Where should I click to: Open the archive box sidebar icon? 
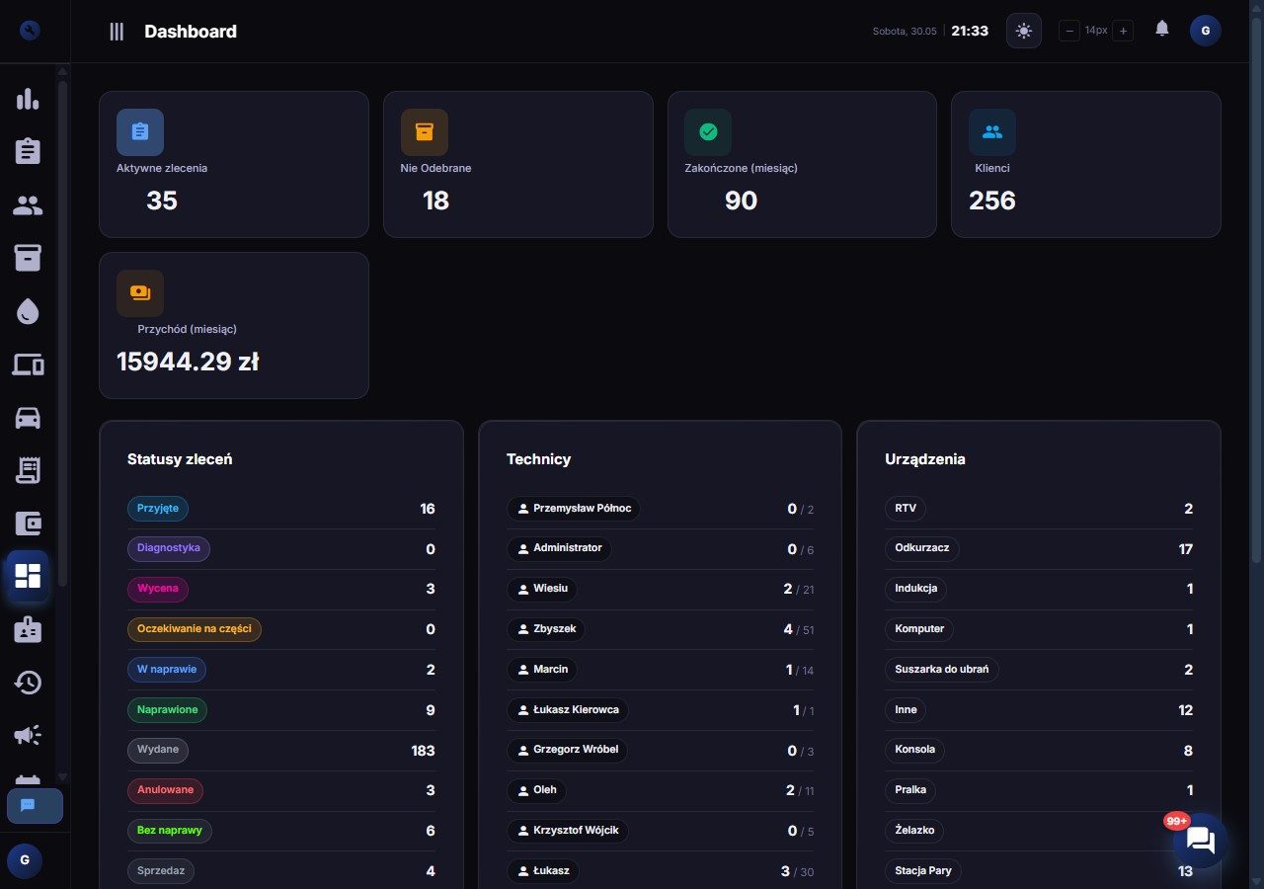pyautogui.click(x=28, y=258)
